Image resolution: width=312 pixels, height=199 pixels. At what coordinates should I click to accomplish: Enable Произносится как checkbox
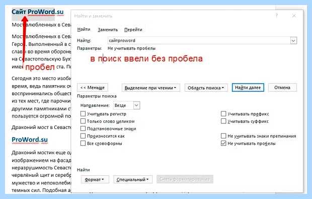coord(83,136)
